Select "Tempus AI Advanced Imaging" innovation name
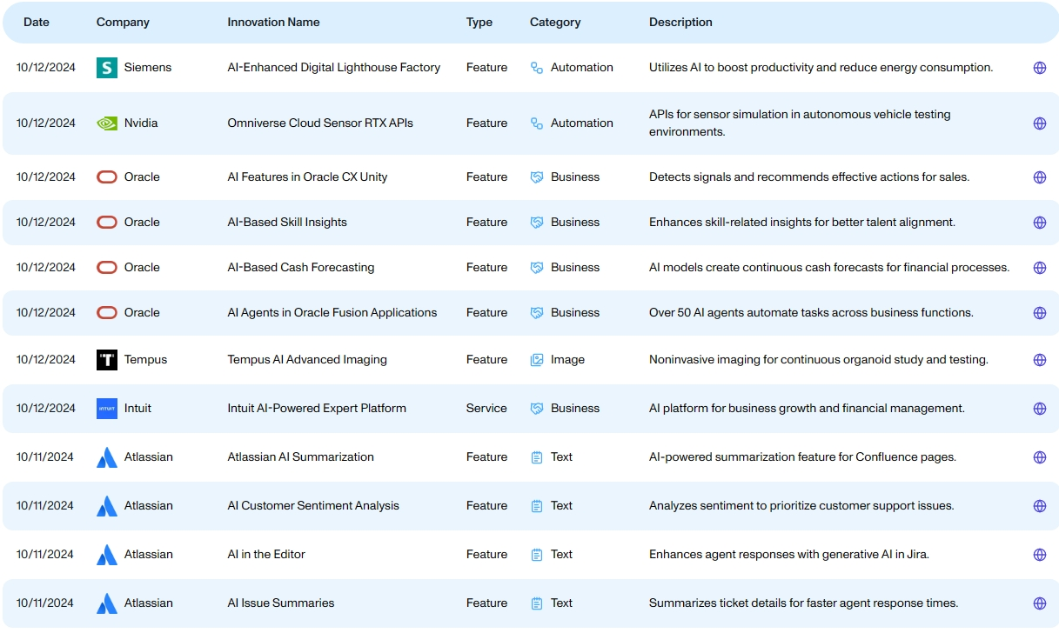The image size is (1059, 633). click(307, 360)
